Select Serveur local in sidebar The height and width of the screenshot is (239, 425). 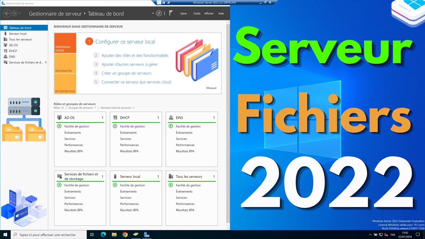click(24, 34)
